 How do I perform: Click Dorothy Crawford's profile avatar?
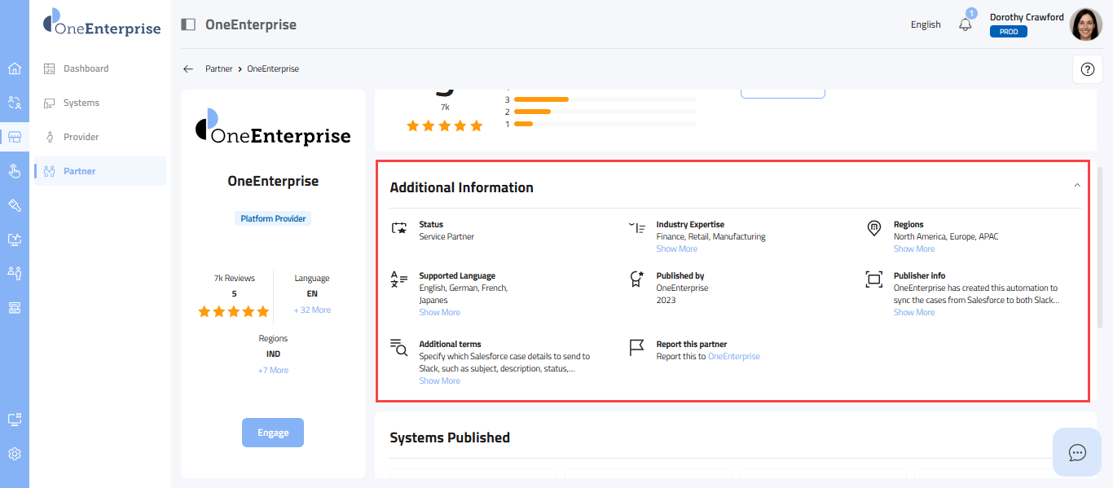coord(1085,24)
